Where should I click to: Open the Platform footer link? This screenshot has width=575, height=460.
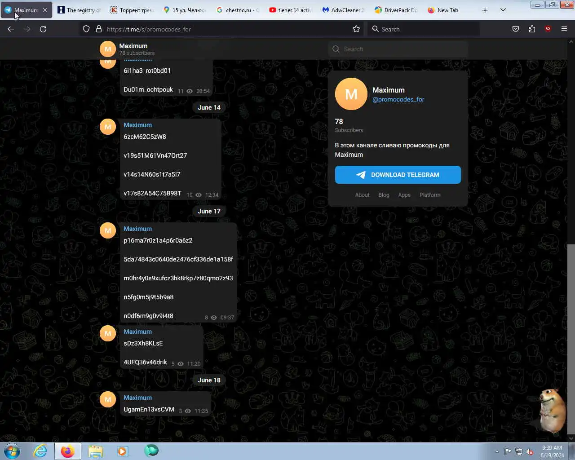[x=430, y=195]
